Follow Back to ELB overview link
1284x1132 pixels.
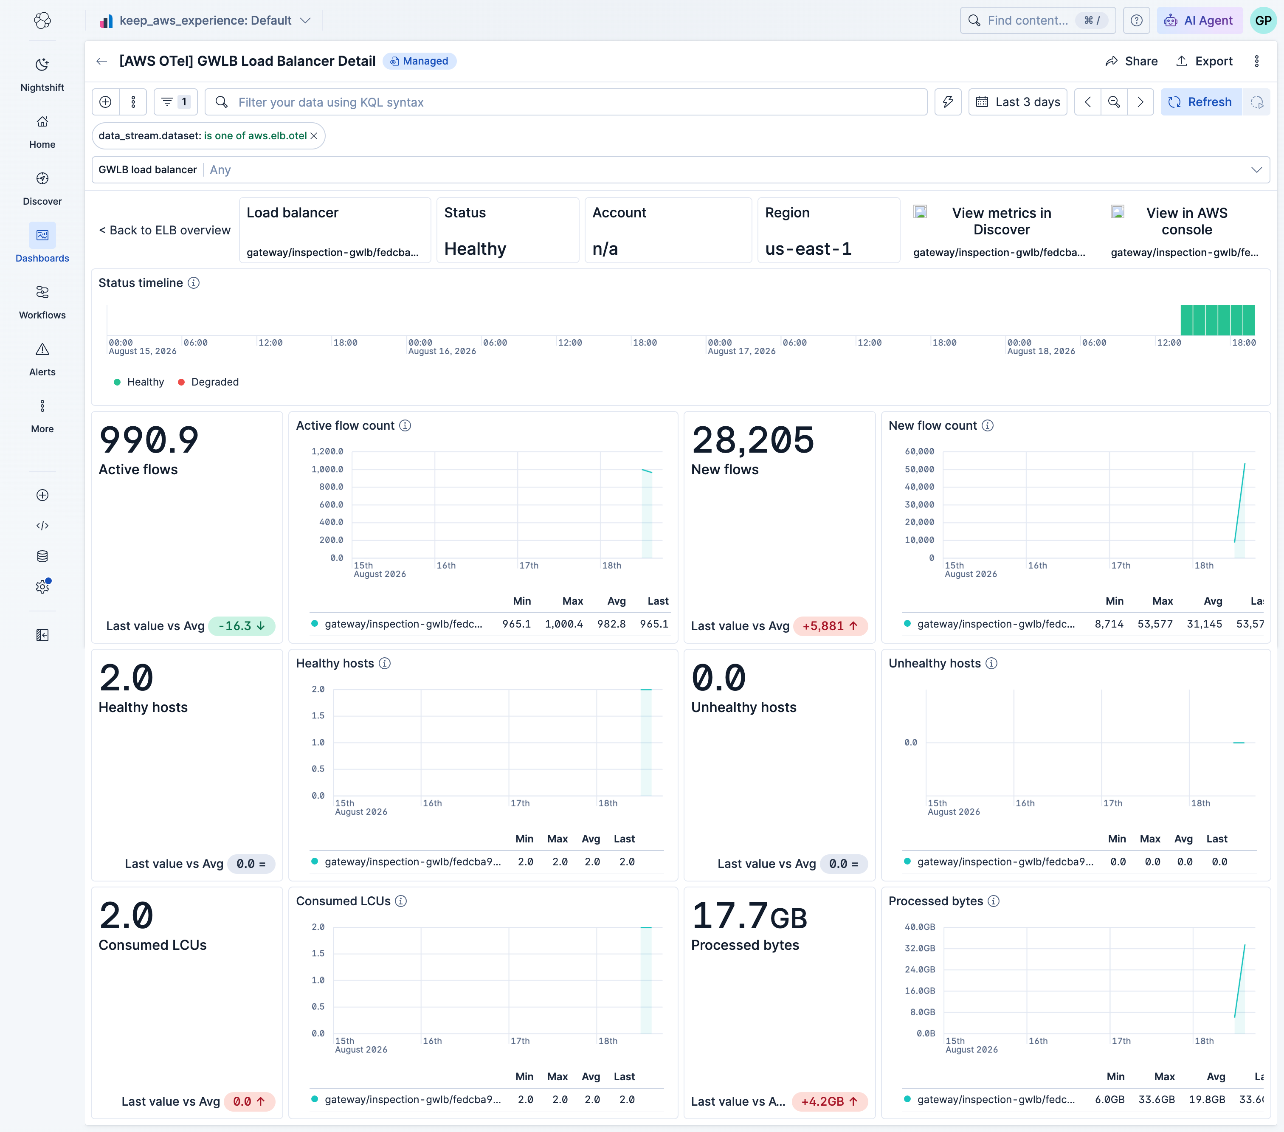165,230
